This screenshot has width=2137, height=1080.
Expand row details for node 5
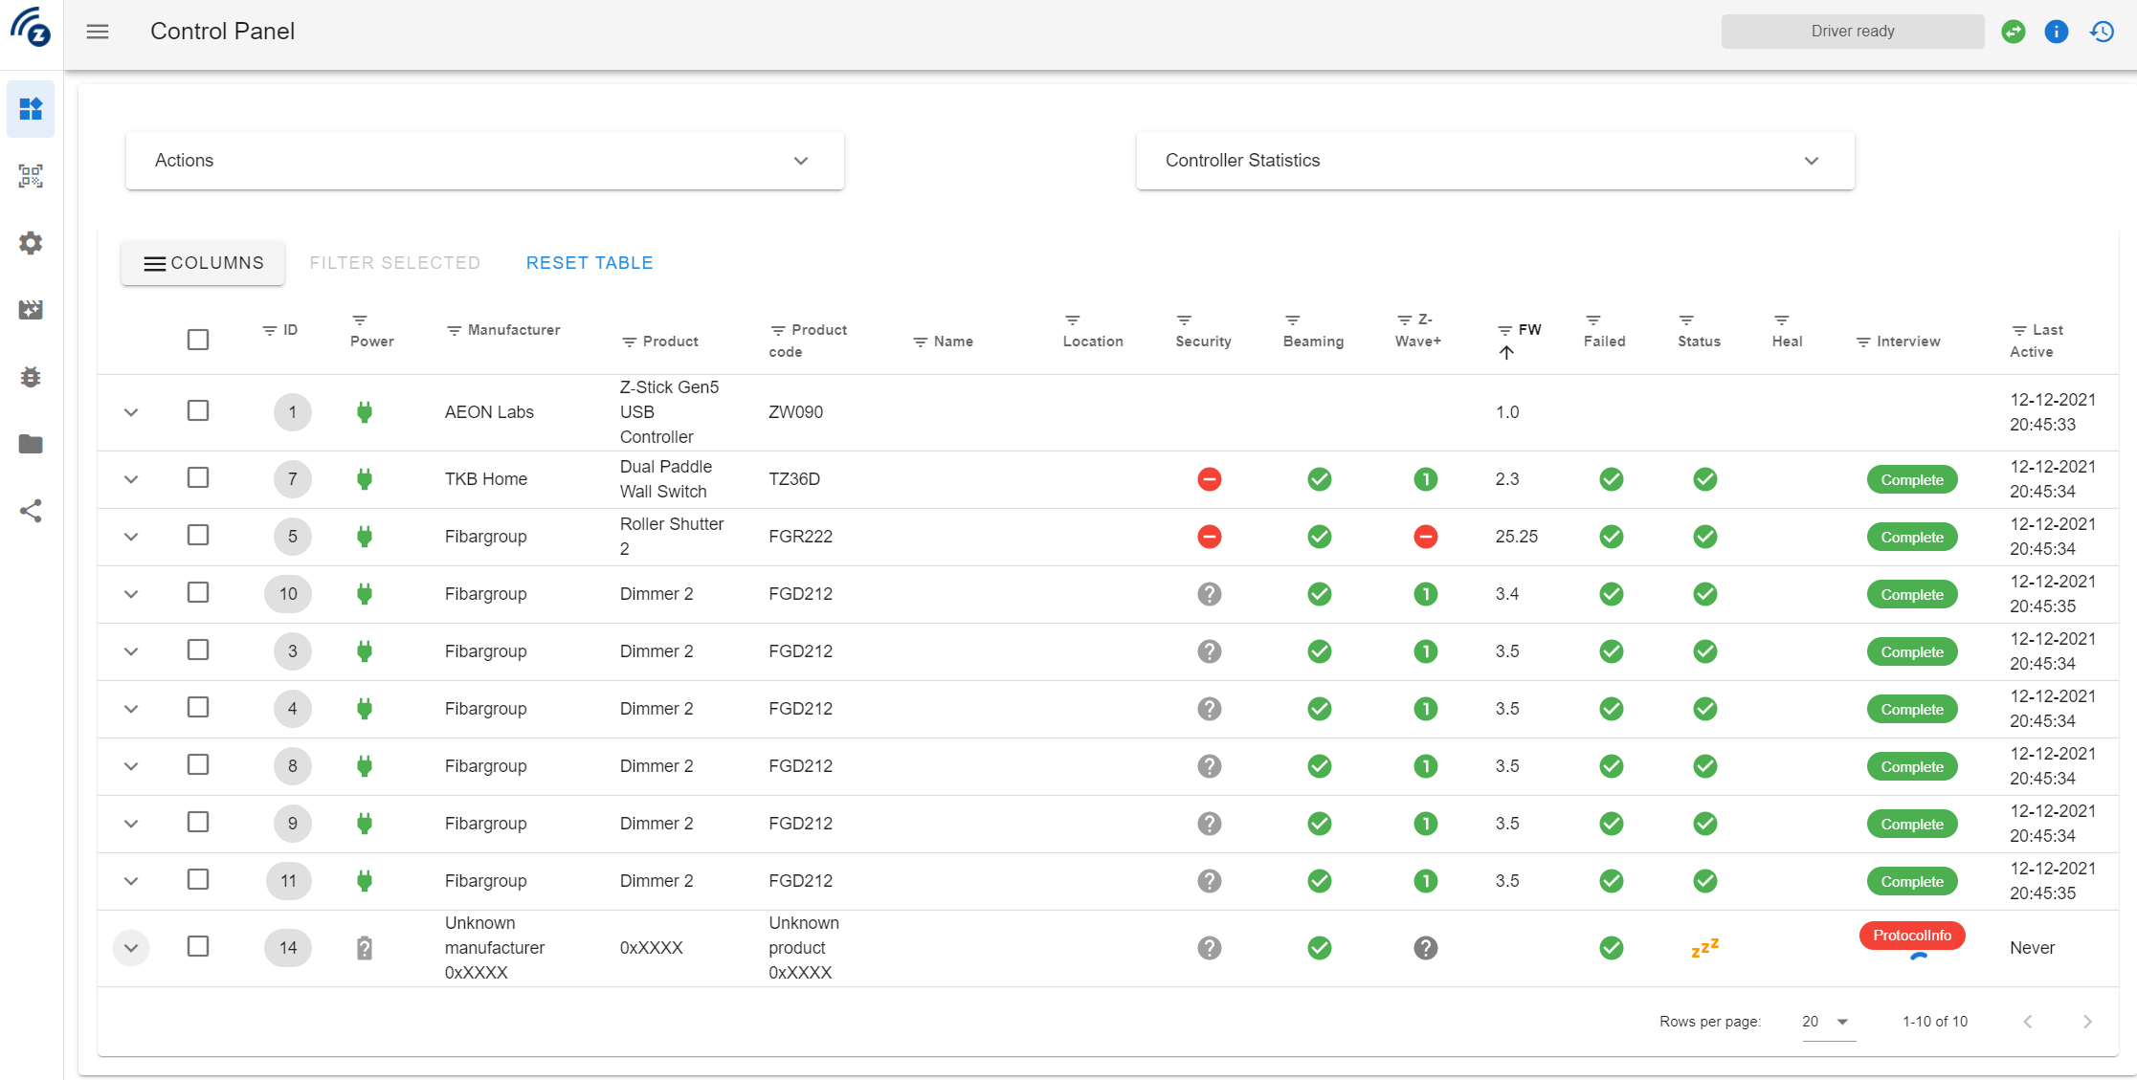pos(131,537)
